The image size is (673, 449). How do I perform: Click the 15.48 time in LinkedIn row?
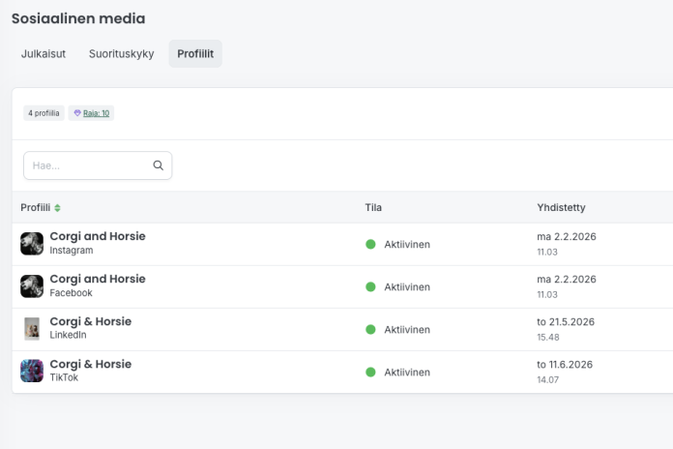point(548,338)
